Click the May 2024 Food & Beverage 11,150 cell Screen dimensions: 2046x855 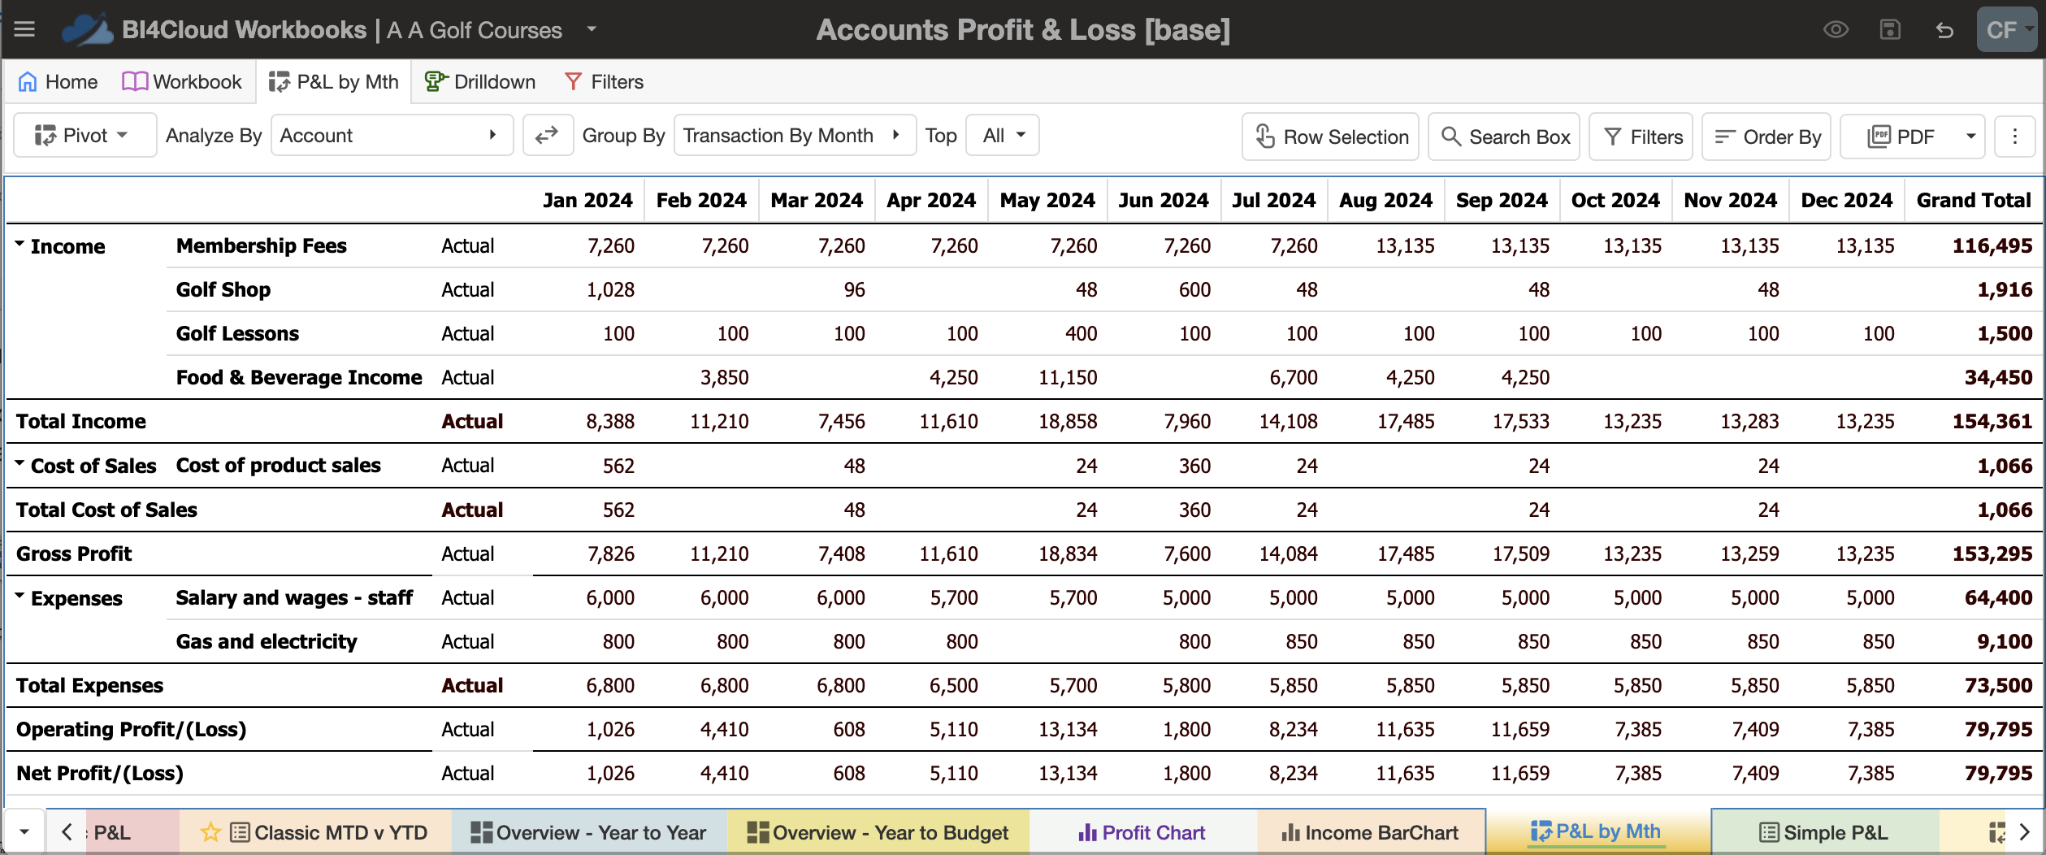(1068, 378)
